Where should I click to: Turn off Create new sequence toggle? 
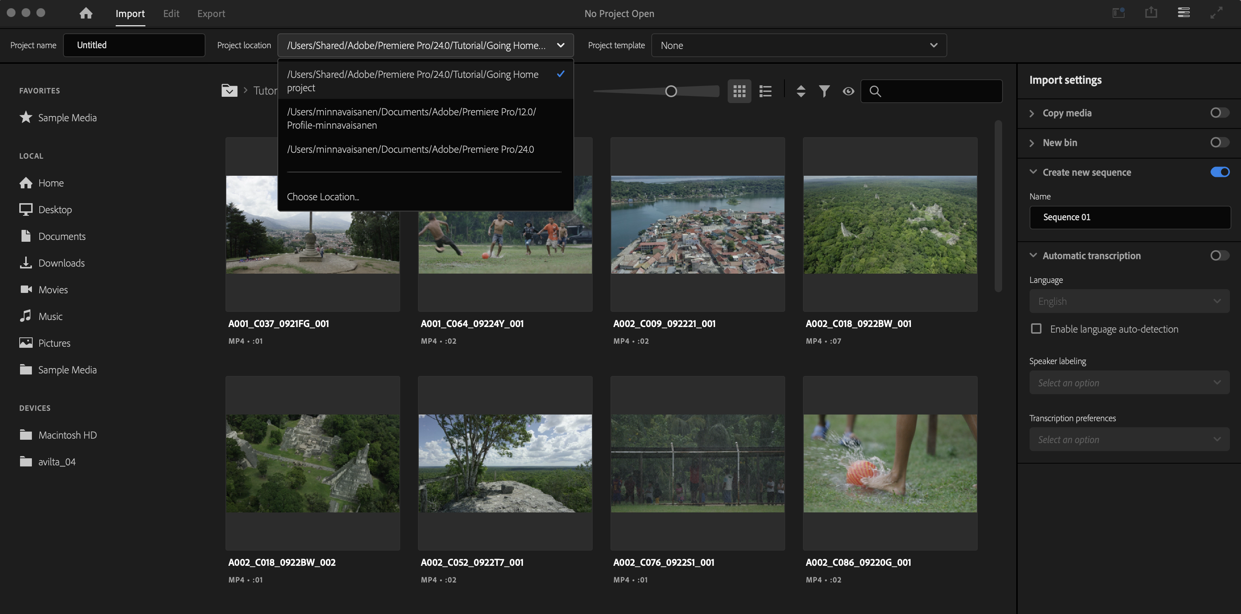click(1219, 172)
